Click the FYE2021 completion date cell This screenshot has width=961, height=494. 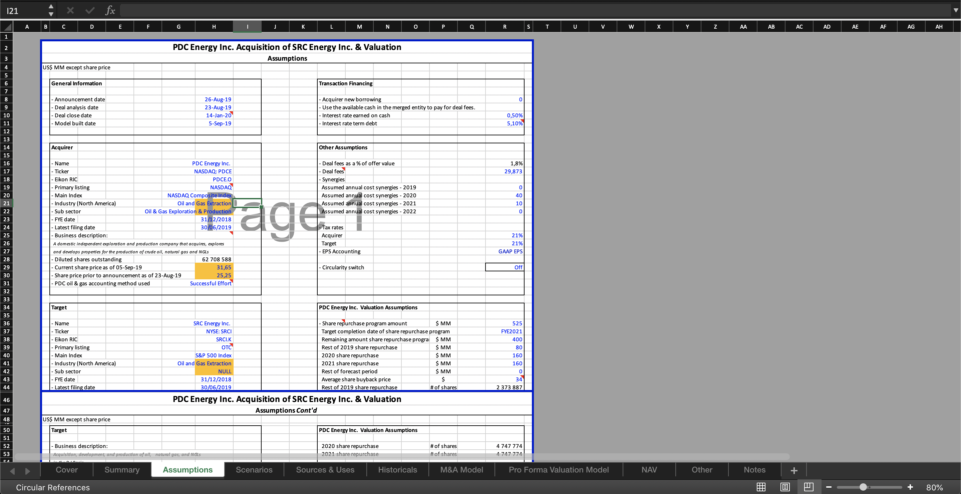coord(505,332)
